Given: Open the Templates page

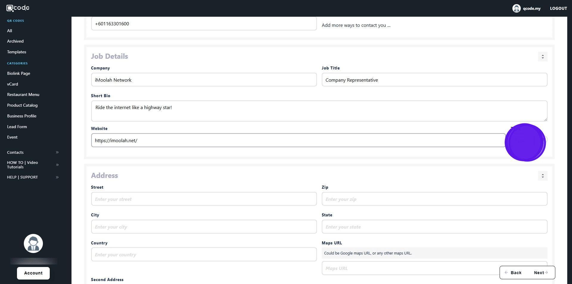Looking at the screenshot, I should 17,52.
